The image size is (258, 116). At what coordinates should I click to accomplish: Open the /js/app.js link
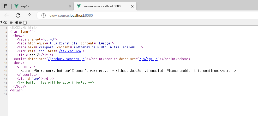(x=148, y=59)
